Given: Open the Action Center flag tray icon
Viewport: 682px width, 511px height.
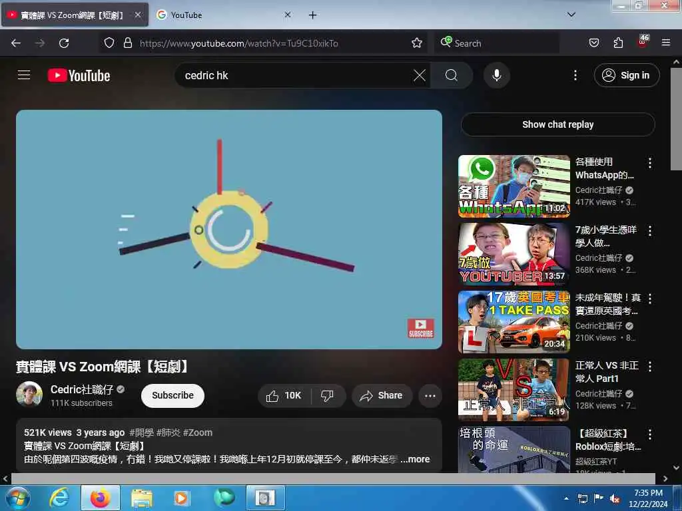Looking at the screenshot, I should coord(599,498).
